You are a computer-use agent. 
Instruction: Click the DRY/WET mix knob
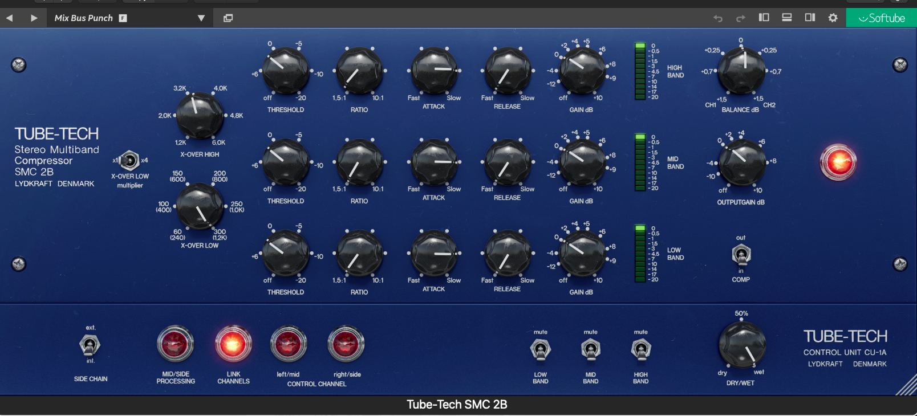pyautogui.click(x=741, y=345)
